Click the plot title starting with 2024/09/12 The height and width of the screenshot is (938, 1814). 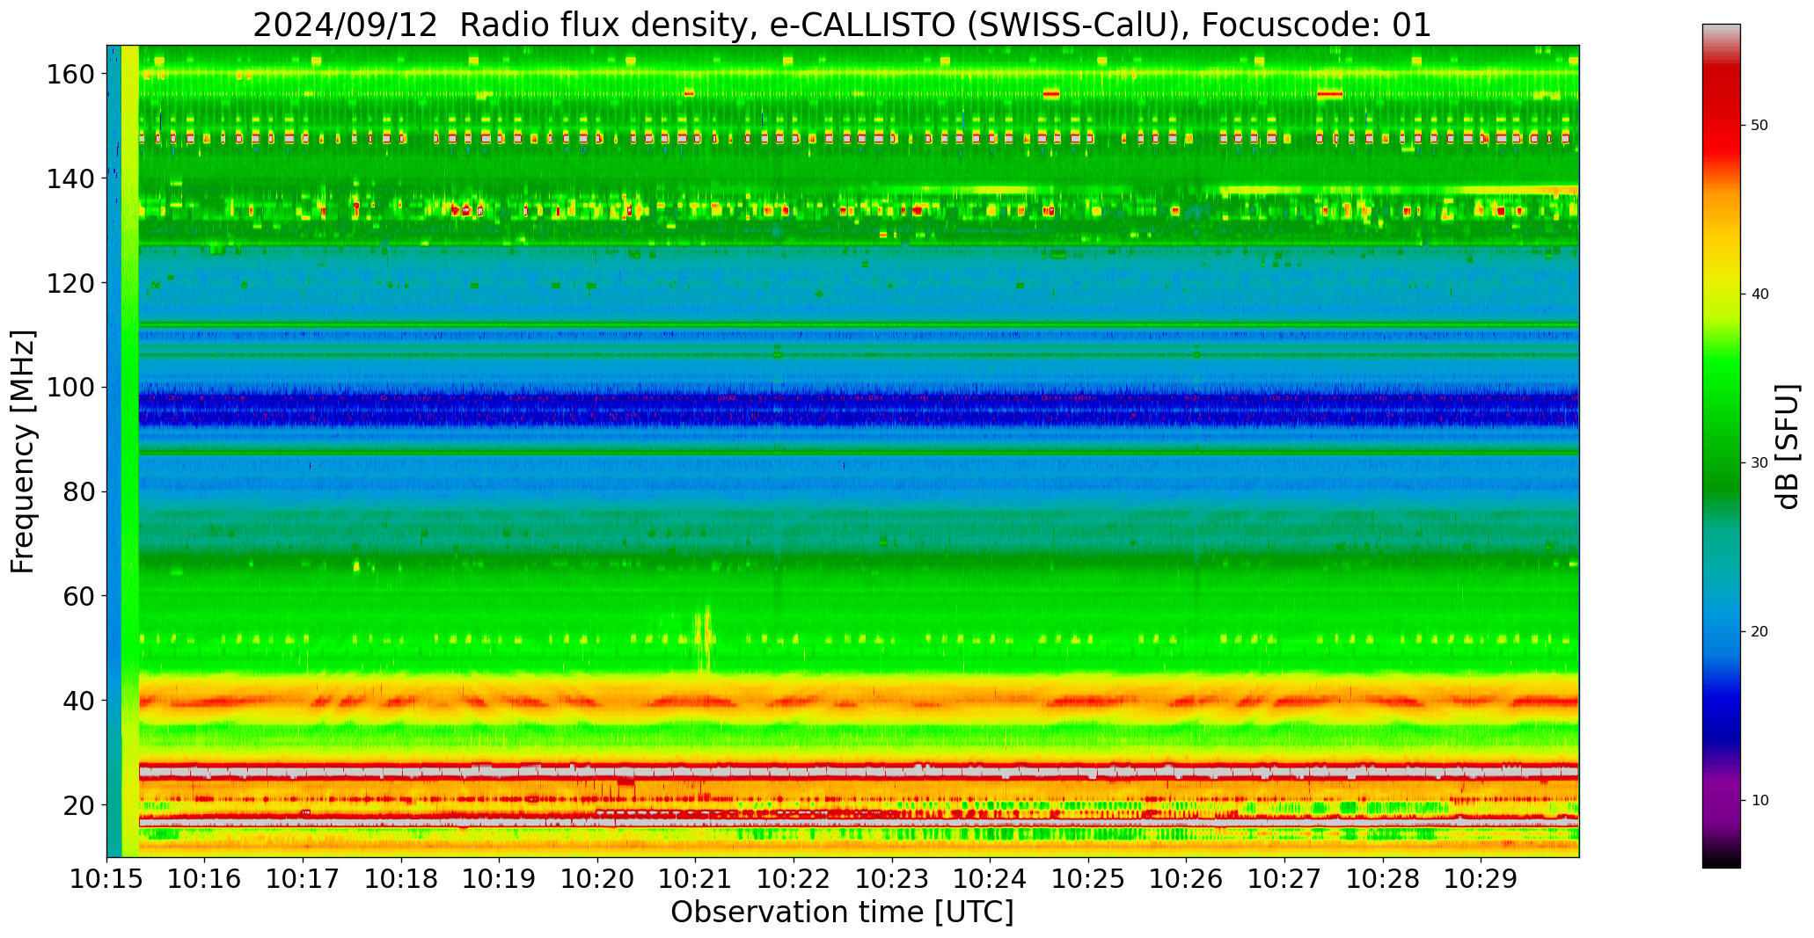(x=842, y=25)
